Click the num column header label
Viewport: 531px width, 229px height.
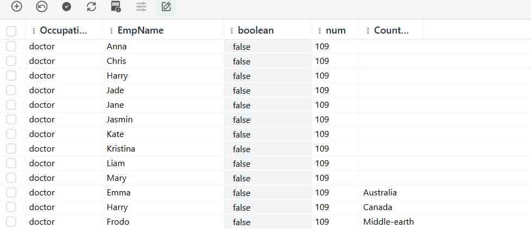click(x=336, y=30)
